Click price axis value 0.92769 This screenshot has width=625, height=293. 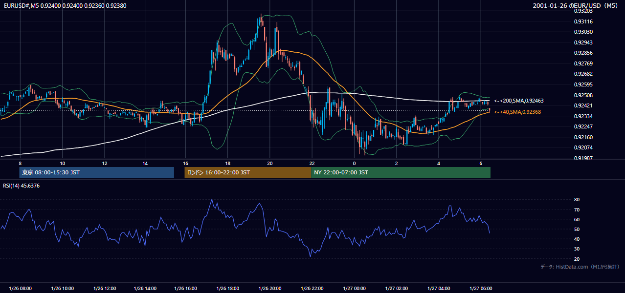583,63
